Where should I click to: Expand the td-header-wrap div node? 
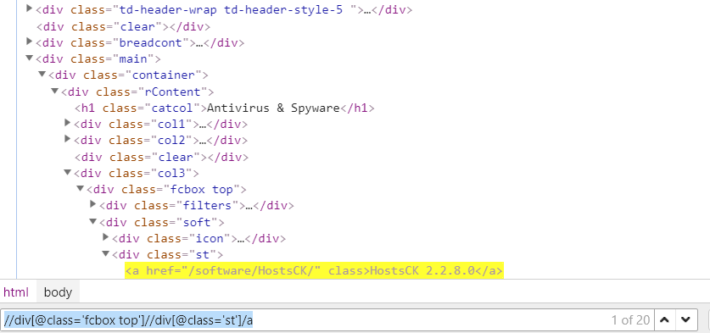pos(30,8)
